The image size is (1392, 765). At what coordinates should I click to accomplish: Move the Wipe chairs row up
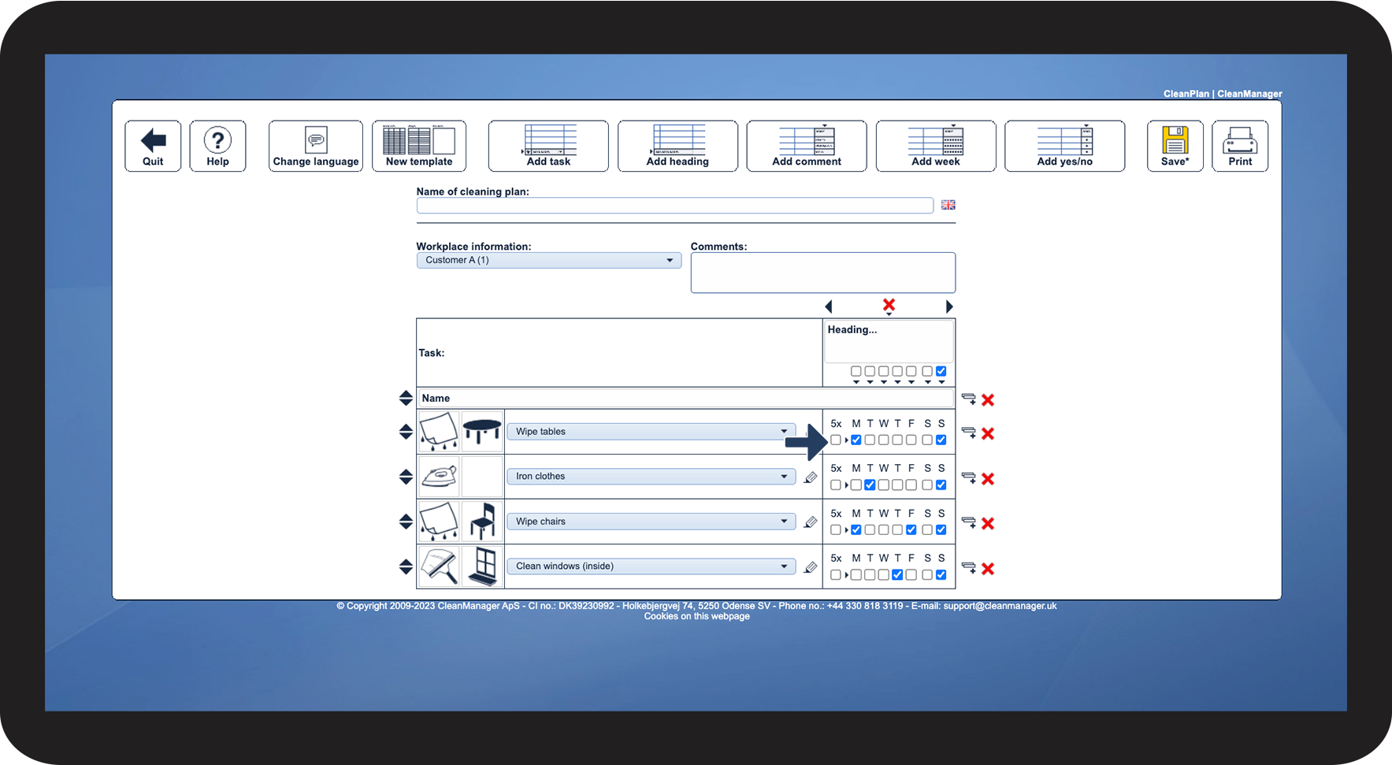(406, 517)
